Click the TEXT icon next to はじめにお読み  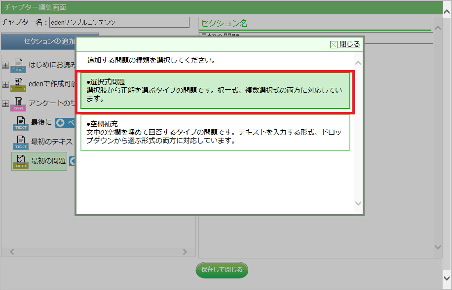18,66
